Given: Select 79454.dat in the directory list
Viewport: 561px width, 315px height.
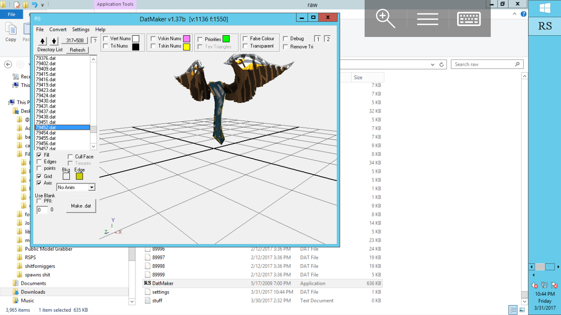Looking at the screenshot, I should point(63,133).
